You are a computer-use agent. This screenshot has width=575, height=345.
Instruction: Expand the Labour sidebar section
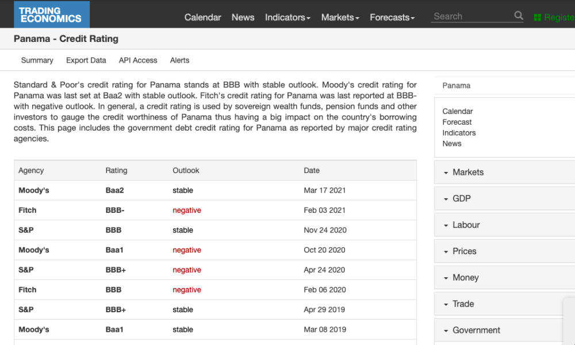pyautogui.click(x=505, y=225)
